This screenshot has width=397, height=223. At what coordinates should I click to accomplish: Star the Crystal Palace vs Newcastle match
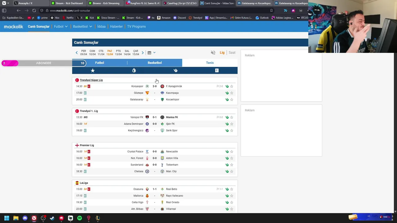pyautogui.click(x=232, y=151)
